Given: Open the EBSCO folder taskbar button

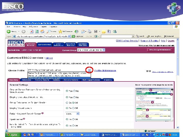Looking at the screenshot, I should [x=89, y=135].
